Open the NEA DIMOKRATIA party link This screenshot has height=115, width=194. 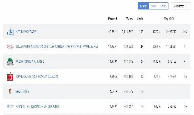26,32
